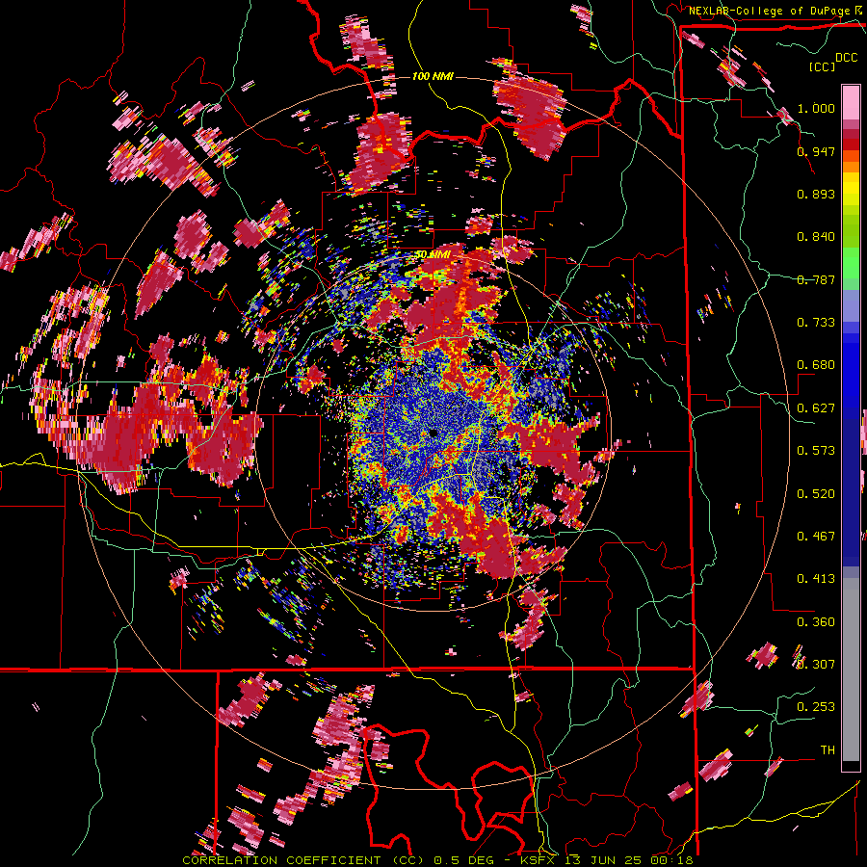
Task: Click the 100 NMI range ring label
Action: coord(432,76)
